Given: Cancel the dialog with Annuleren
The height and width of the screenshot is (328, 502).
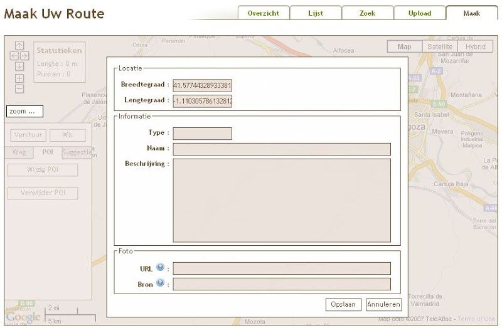Looking at the screenshot, I should point(383,305).
